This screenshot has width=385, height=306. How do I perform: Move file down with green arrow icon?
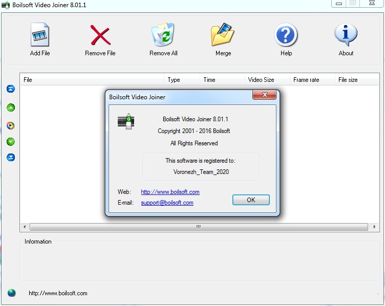[x=11, y=142]
